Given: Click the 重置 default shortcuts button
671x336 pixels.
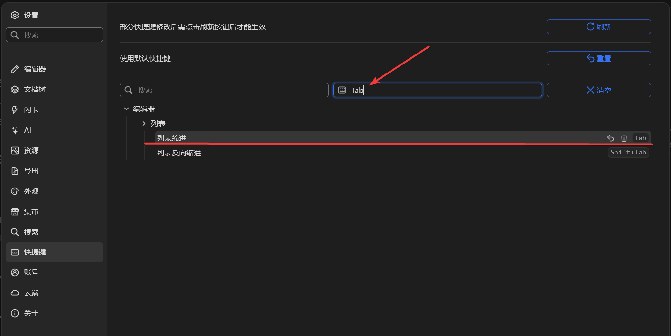Looking at the screenshot, I should coord(598,58).
